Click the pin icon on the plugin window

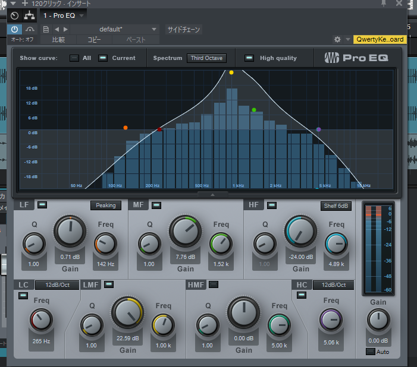click(384, 3)
